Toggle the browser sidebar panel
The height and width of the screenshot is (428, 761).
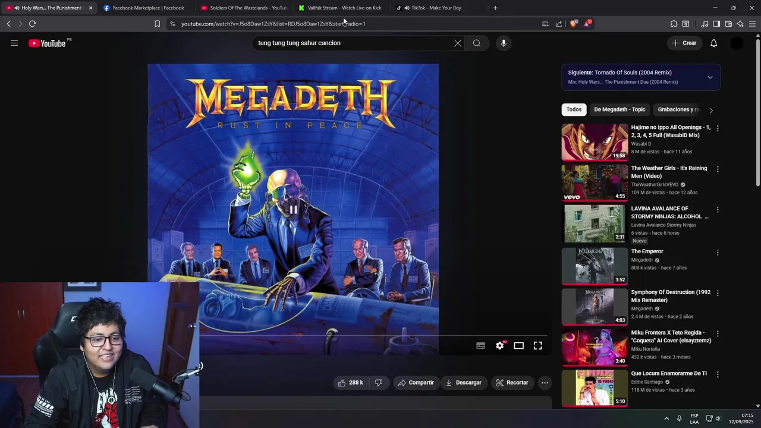(x=716, y=24)
